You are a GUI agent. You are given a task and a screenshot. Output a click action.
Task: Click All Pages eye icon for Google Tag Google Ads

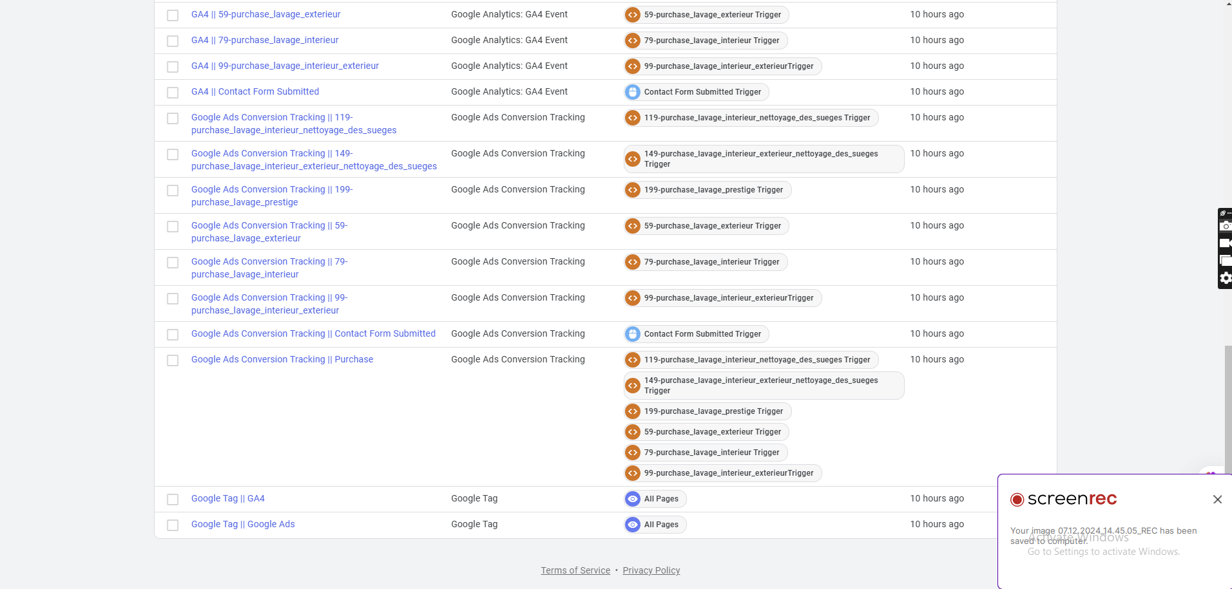pos(633,525)
